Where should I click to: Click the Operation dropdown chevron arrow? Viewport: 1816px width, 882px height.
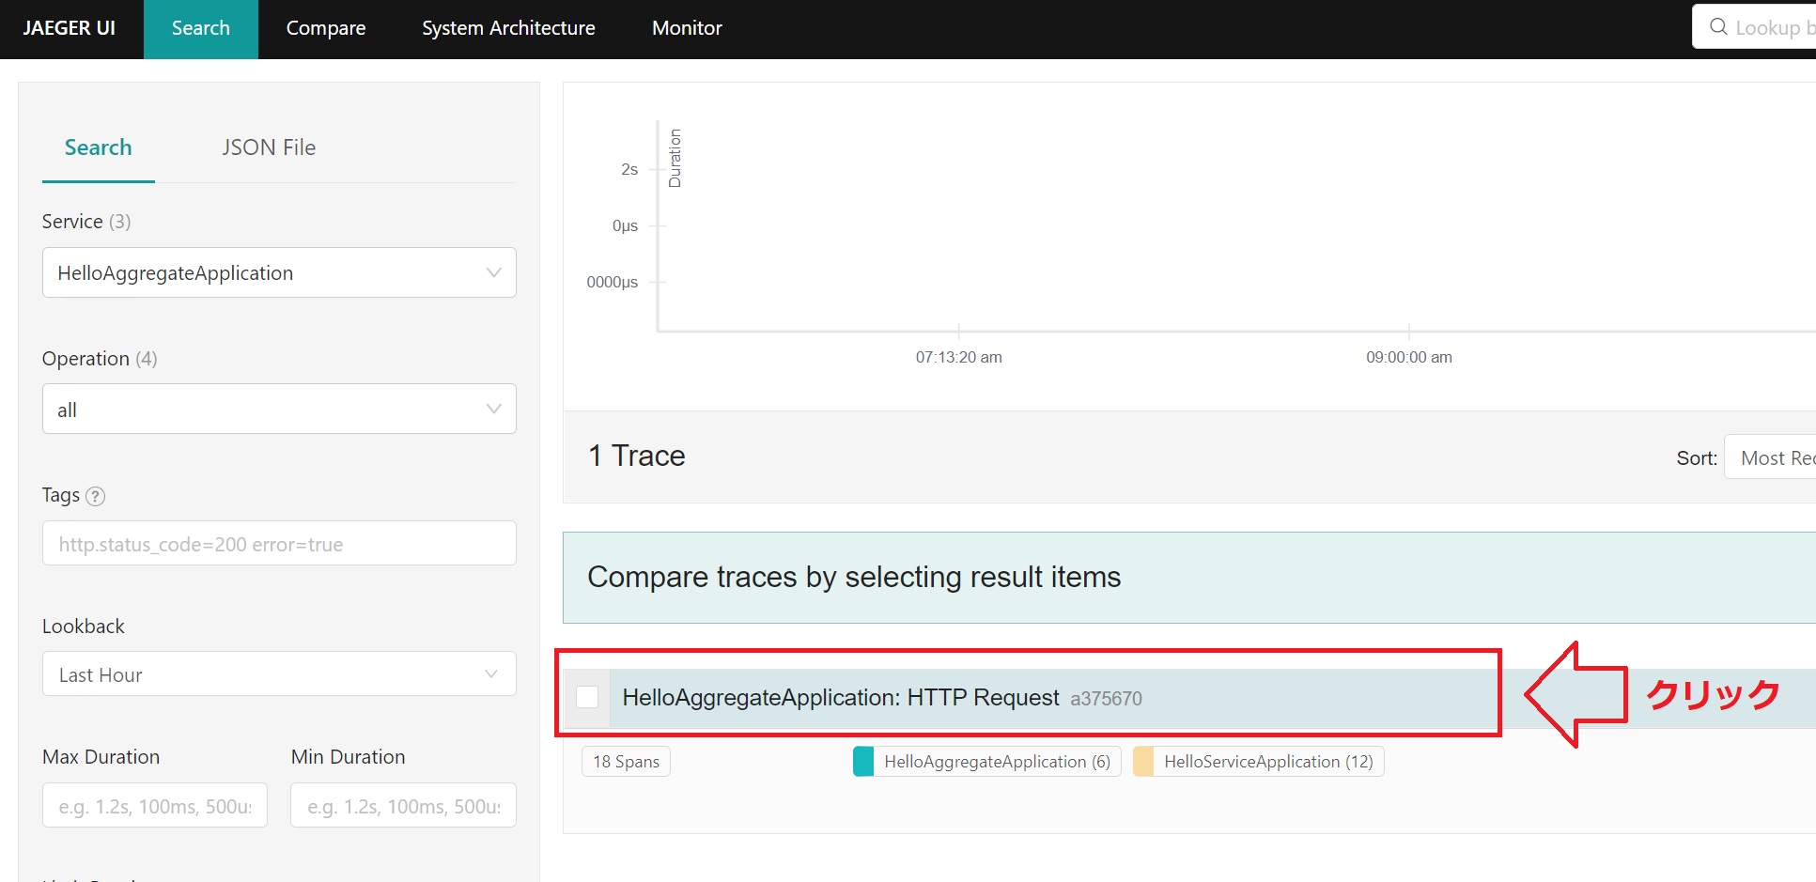coord(493,409)
